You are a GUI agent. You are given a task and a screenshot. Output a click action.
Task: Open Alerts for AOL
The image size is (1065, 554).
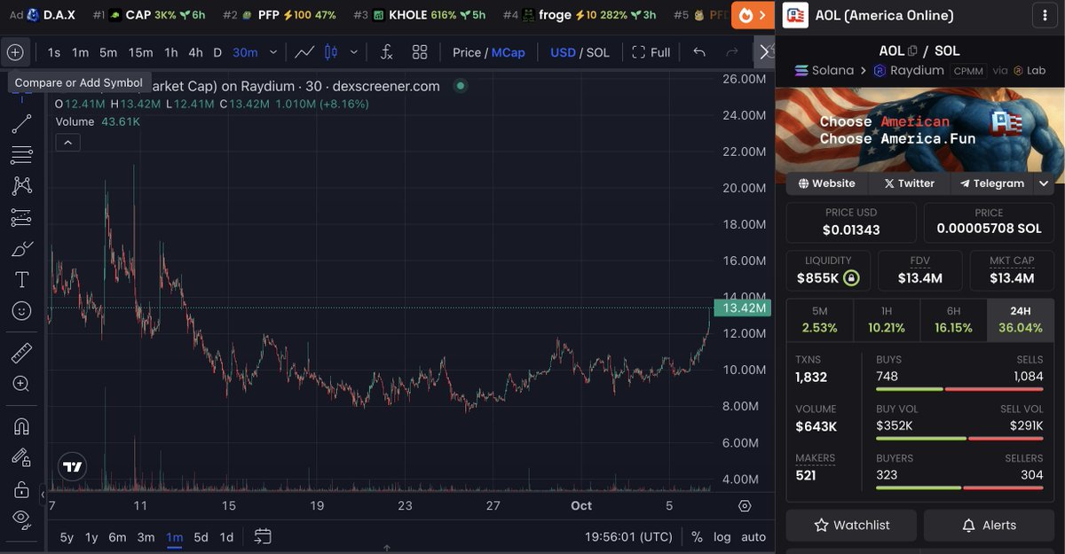[989, 526]
